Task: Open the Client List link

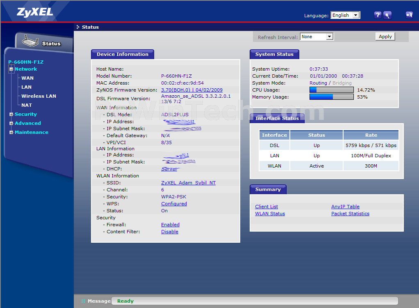Action: tap(266, 207)
